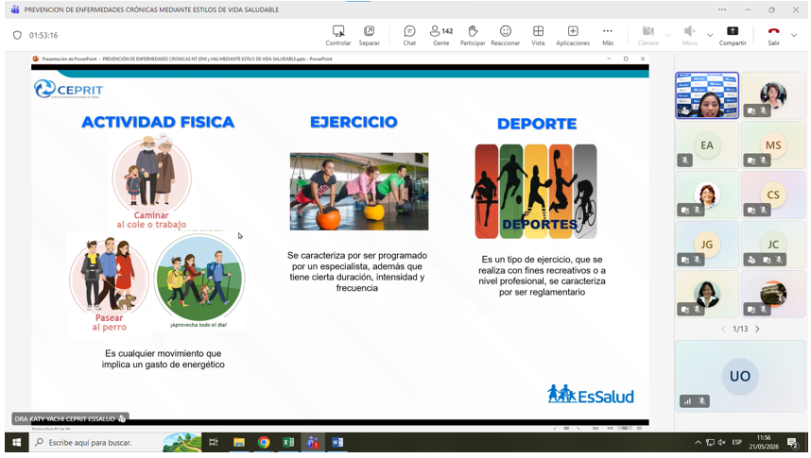The height and width of the screenshot is (458, 811).
Task: Expand the camera options arrow
Action: point(667,35)
